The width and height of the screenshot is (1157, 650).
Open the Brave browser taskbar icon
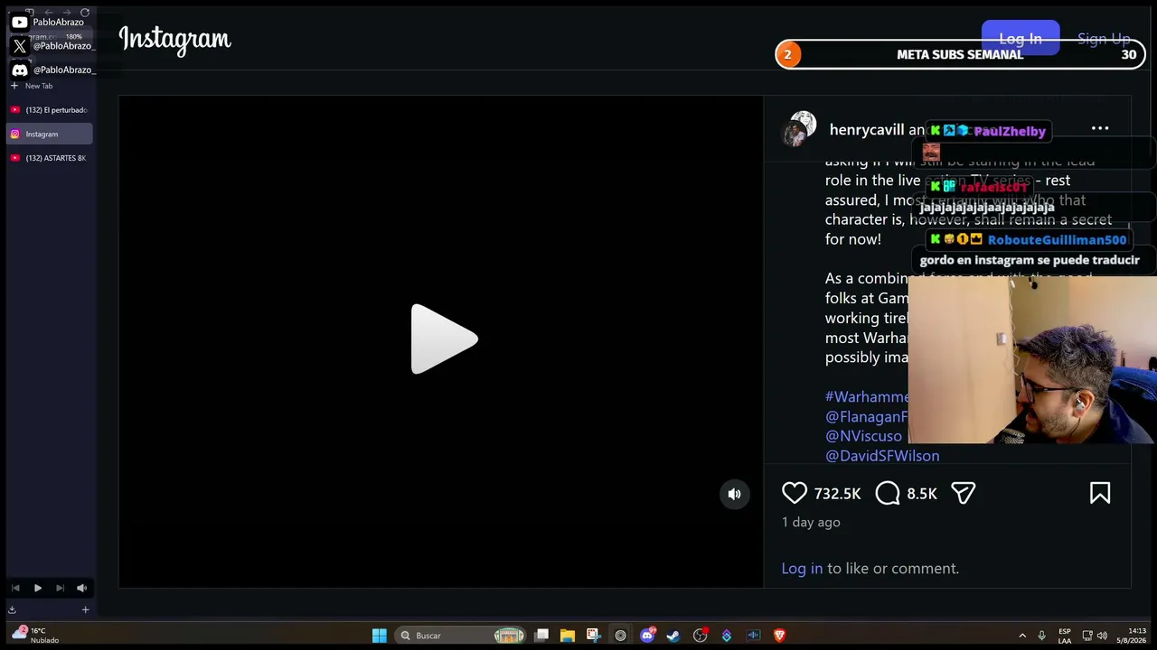pos(779,636)
